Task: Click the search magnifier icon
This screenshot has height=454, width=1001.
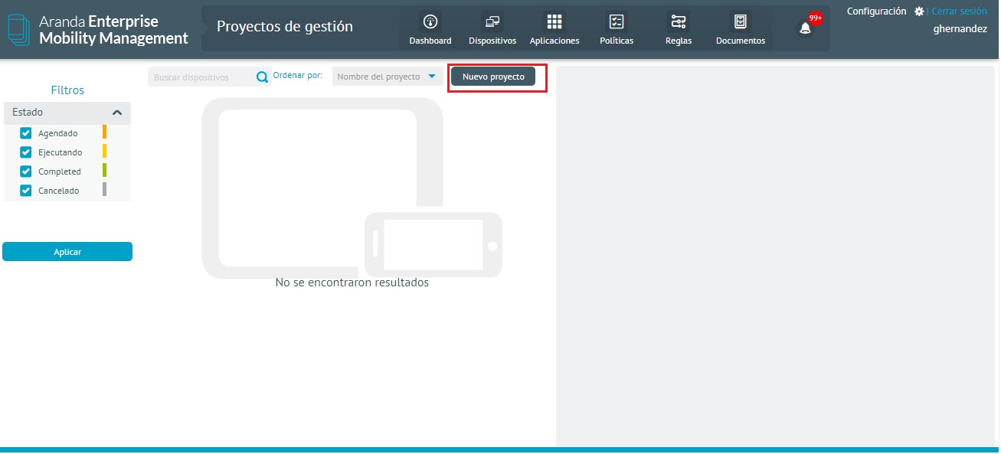Action: point(262,77)
